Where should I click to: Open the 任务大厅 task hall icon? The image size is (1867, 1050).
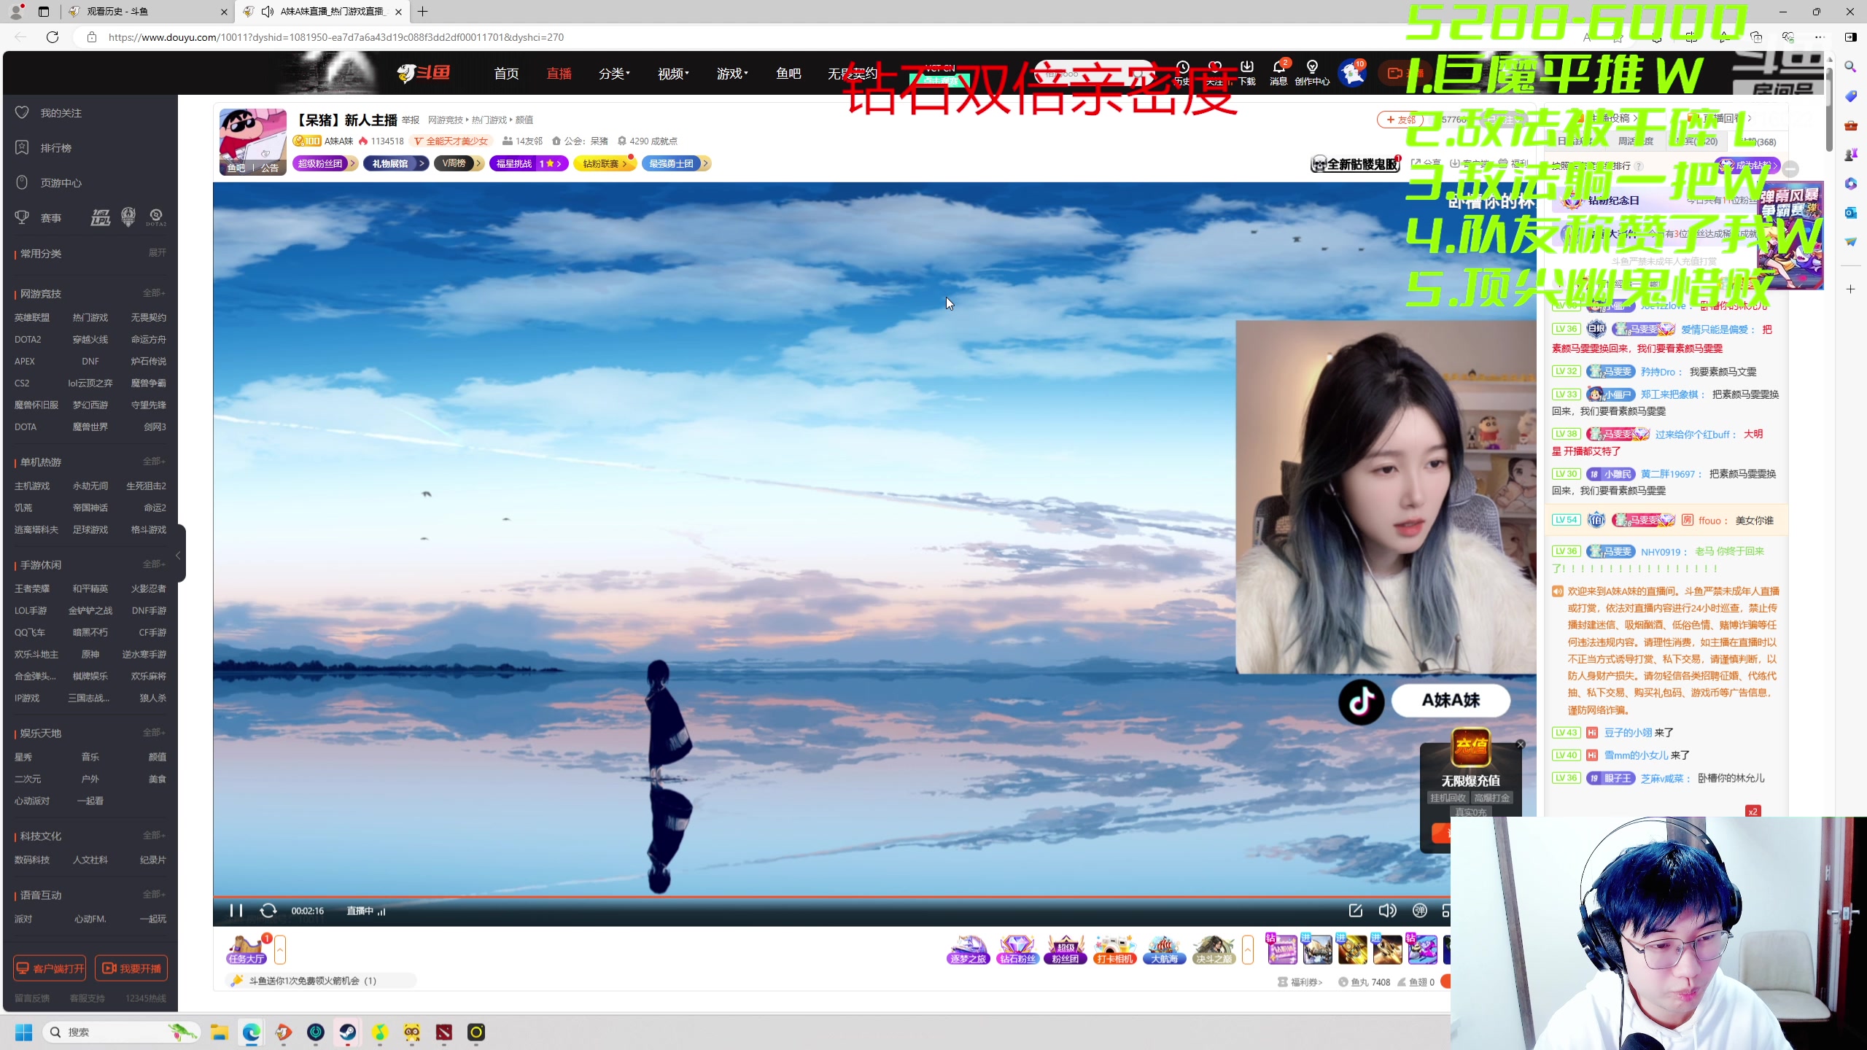coord(247,949)
